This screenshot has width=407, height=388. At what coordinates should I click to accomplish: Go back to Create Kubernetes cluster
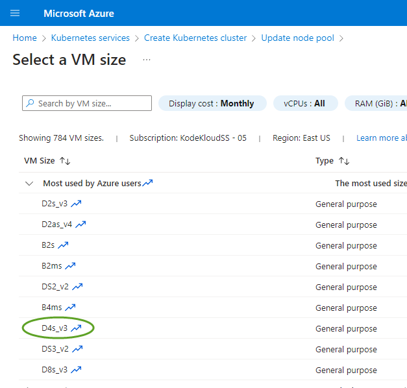tap(195, 38)
